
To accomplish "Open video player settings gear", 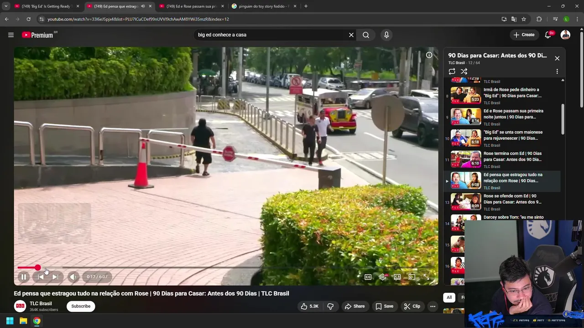I will pyautogui.click(x=383, y=277).
